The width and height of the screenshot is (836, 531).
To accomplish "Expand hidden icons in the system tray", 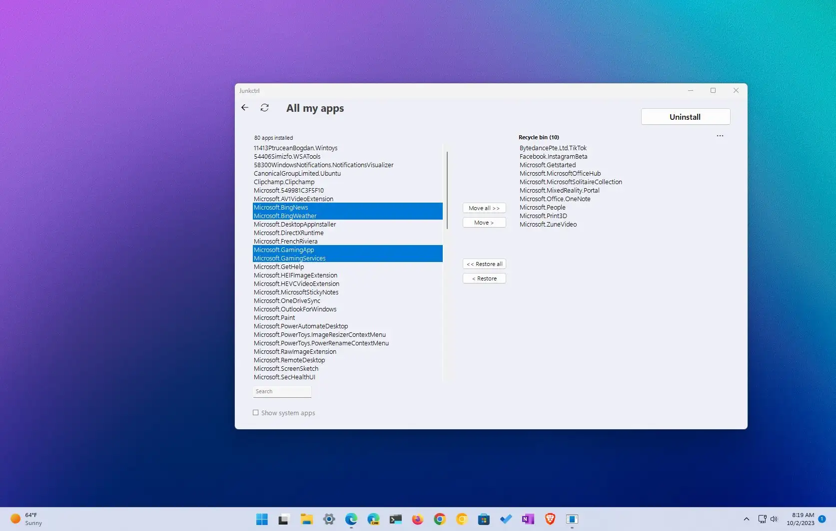I will click(x=747, y=519).
